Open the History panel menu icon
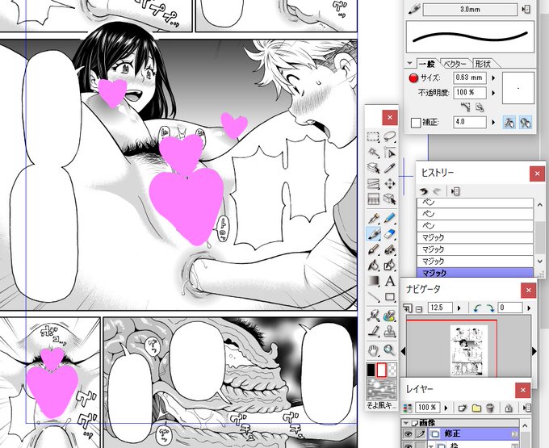This screenshot has width=549, height=448. 455,191
